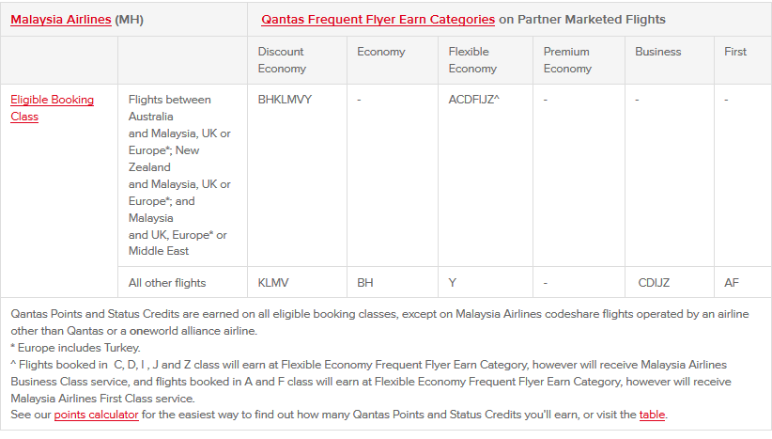This screenshot has height=439, width=772.
Task: Click the BHKLMVY booking class cell
Action: tap(285, 100)
